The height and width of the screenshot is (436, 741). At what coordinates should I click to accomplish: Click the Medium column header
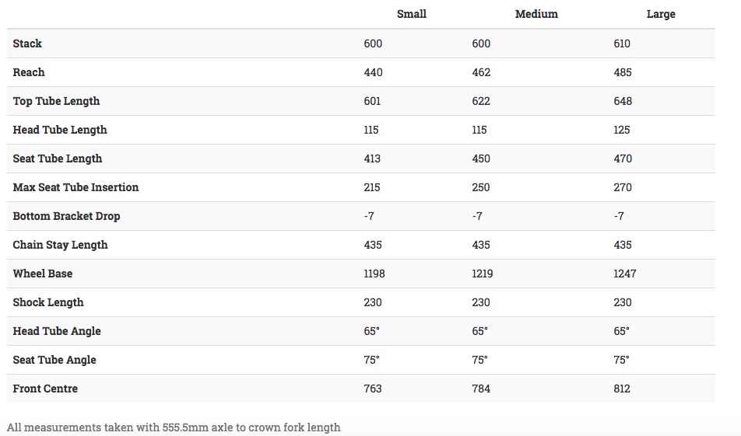536,14
